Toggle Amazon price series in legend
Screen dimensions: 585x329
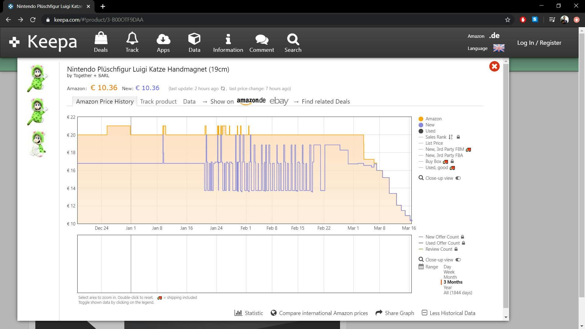[x=433, y=119]
